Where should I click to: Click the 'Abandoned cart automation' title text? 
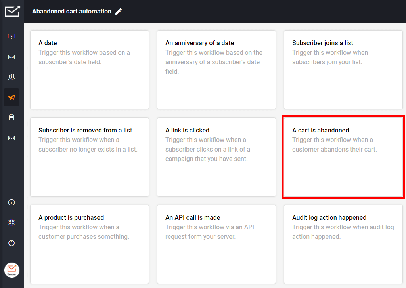(72, 12)
